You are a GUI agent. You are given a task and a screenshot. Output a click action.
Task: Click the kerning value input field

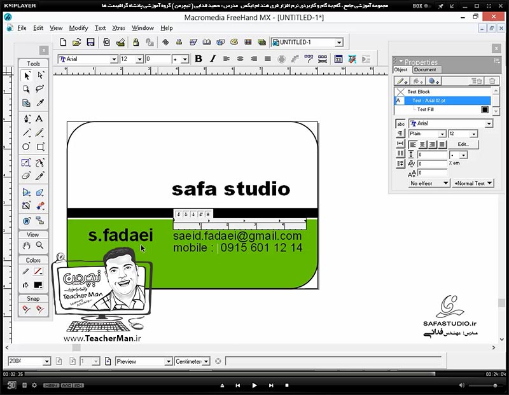[x=433, y=164]
